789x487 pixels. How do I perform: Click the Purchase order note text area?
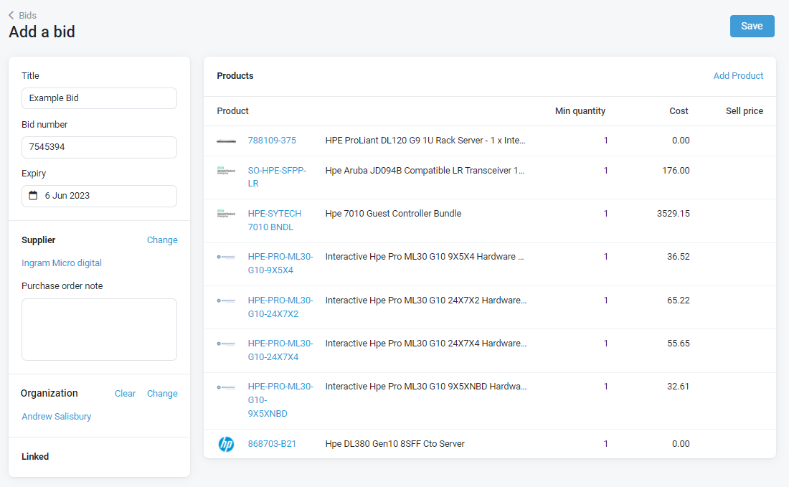click(x=99, y=329)
